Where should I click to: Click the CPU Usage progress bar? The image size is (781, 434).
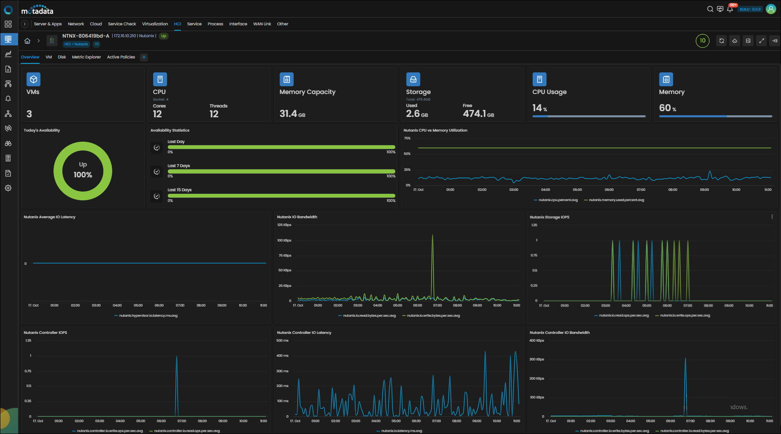[589, 116]
